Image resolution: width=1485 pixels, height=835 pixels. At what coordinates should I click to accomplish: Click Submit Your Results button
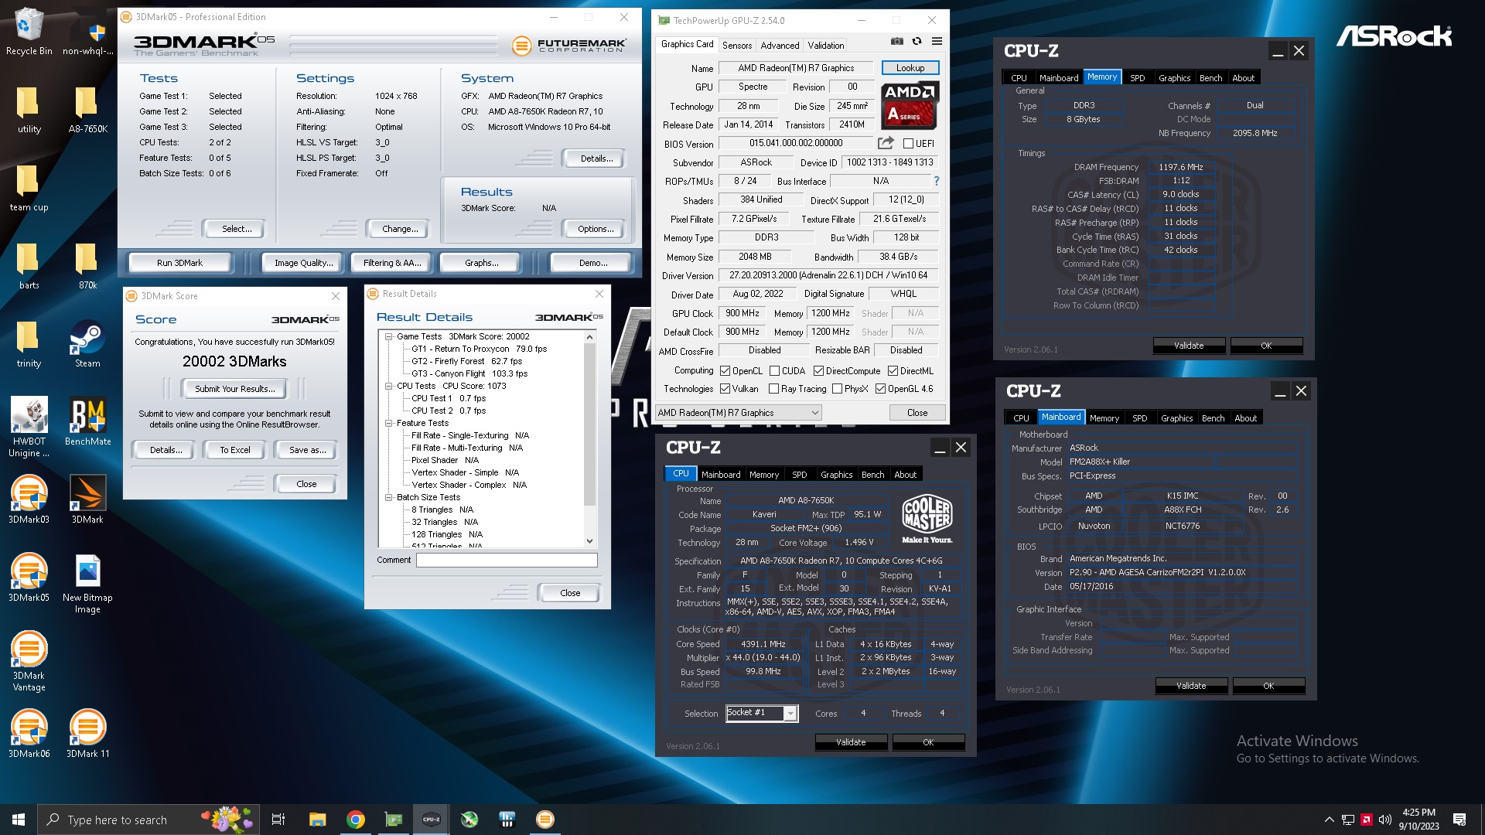[x=234, y=389]
